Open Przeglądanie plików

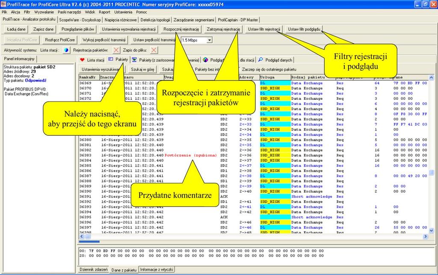pyautogui.click(x=78, y=29)
